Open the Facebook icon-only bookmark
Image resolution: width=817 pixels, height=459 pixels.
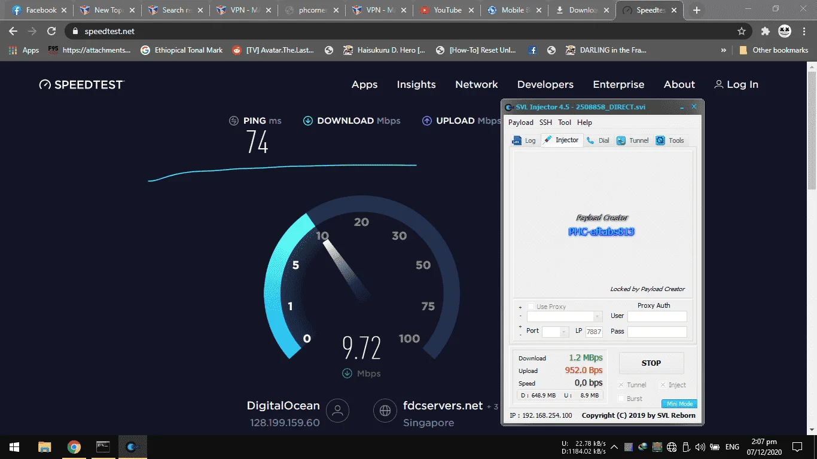[532, 50]
